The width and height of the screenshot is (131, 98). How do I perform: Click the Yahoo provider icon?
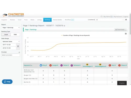point(62,65)
